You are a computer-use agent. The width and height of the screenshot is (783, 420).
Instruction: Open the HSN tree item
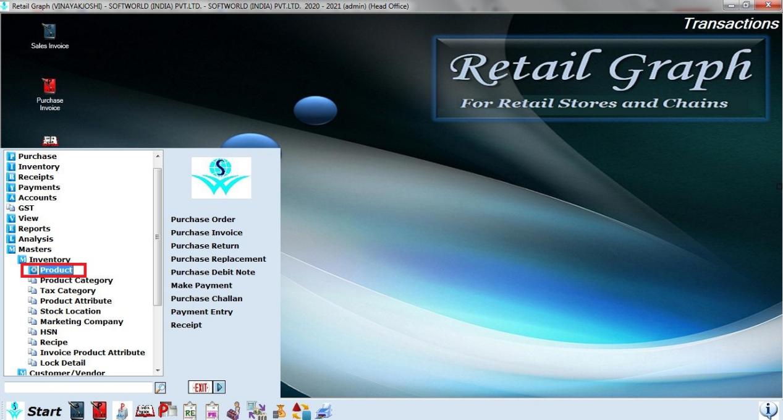[48, 332]
